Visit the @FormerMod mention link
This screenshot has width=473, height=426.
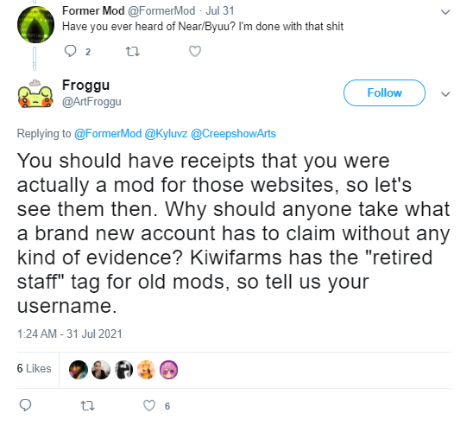coord(108,133)
